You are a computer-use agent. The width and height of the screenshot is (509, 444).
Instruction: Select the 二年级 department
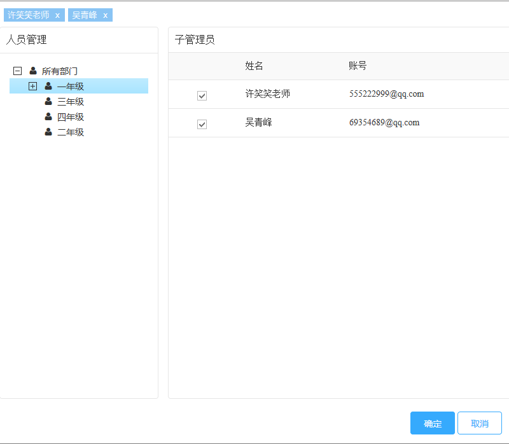point(71,132)
